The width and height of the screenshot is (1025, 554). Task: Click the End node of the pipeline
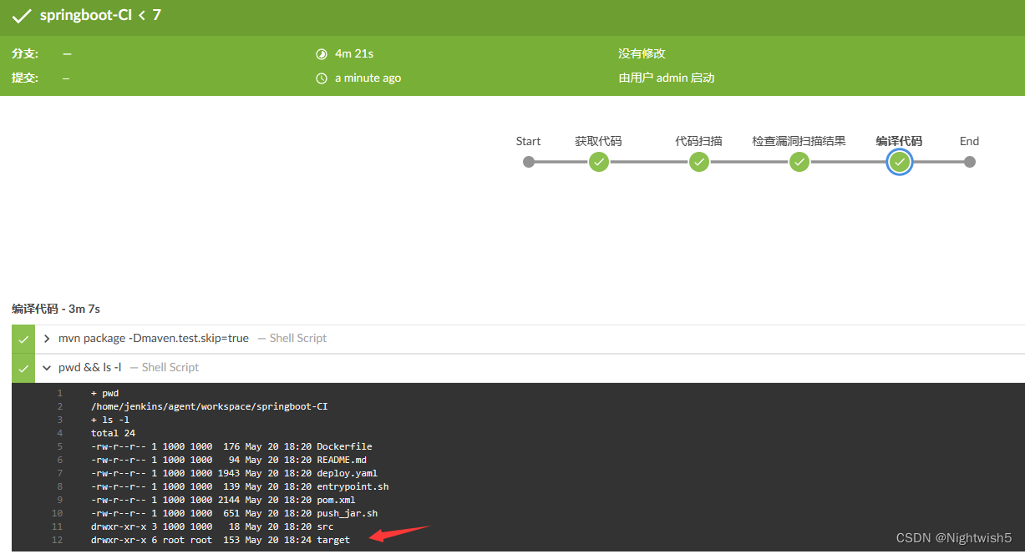pyautogui.click(x=969, y=162)
